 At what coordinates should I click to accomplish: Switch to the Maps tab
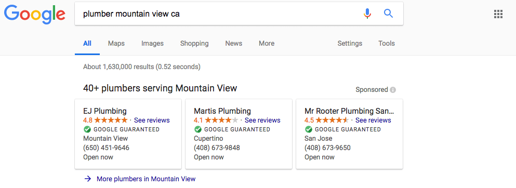tap(116, 44)
